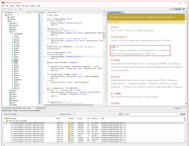
Task: Maximize the bottom Violation Detail panel
Action: pyautogui.click(x=186, y=108)
